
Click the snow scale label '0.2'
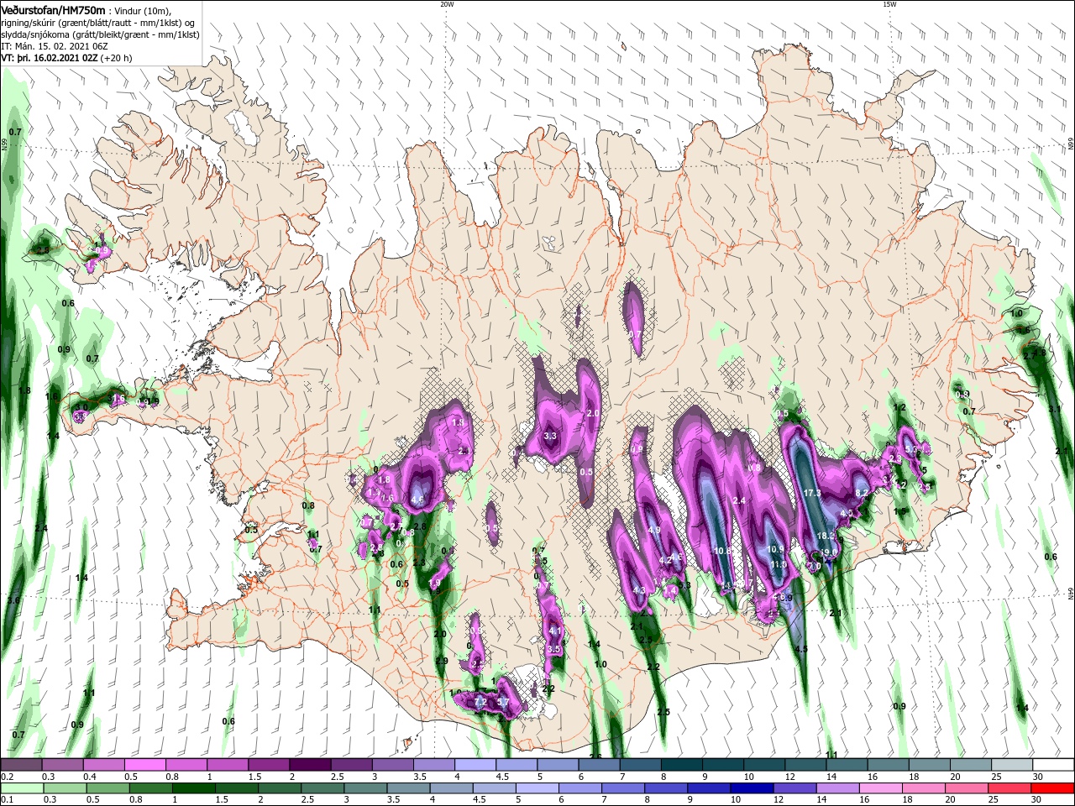click(x=8, y=777)
